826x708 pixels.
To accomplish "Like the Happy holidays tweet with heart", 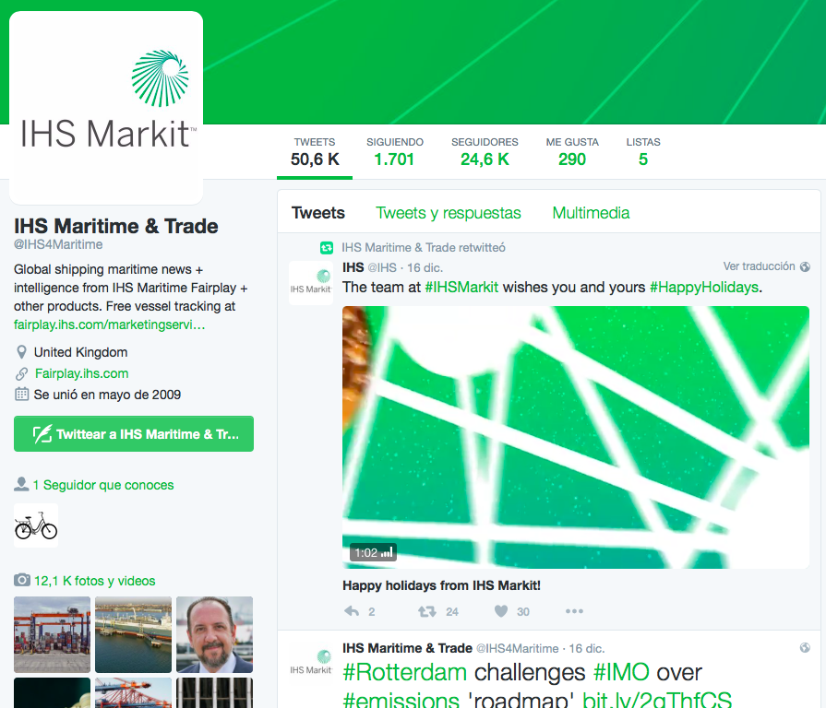I will pos(501,611).
